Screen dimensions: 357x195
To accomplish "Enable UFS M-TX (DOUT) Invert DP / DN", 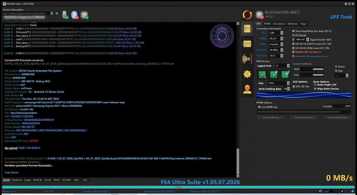I will point(293,44).
